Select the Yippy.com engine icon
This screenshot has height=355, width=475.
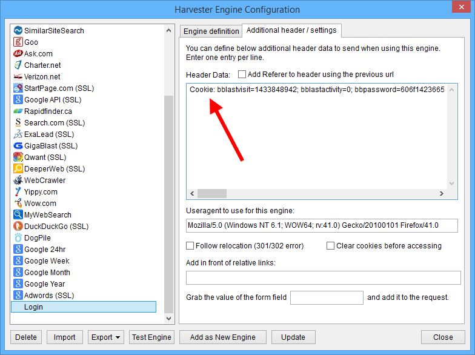coord(18,191)
